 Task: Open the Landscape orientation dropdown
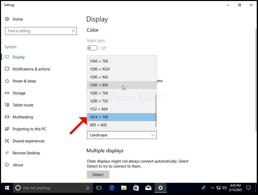point(122,135)
